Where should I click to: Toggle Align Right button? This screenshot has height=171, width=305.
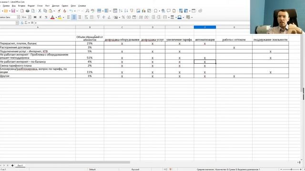(80, 17)
